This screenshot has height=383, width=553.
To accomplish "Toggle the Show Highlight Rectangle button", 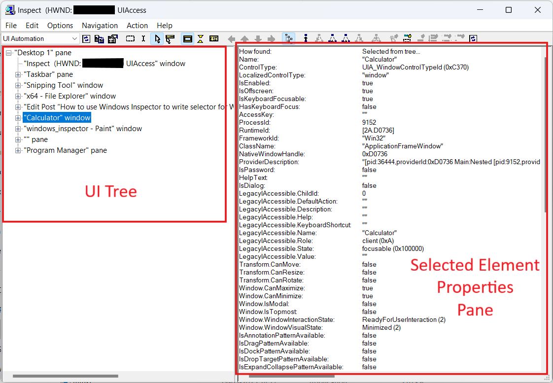I will coord(187,38).
